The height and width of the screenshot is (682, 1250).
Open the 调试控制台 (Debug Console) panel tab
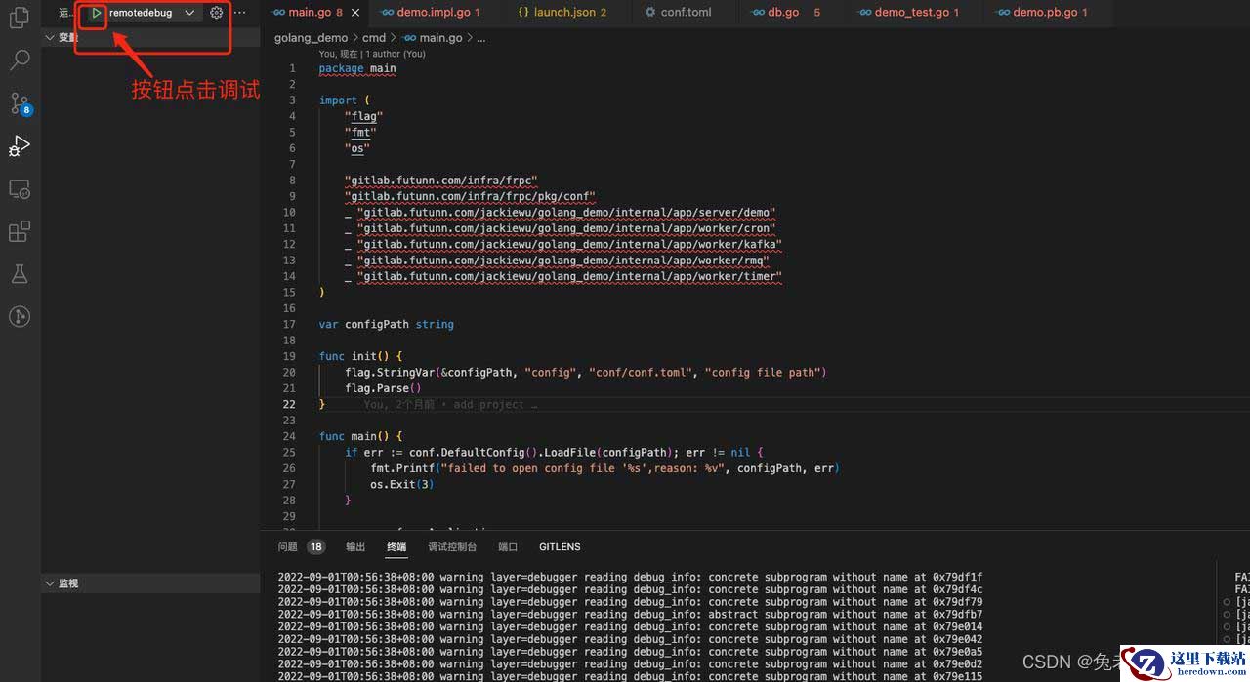click(x=452, y=547)
